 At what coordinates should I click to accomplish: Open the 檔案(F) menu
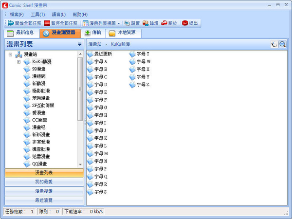click(x=17, y=15)
